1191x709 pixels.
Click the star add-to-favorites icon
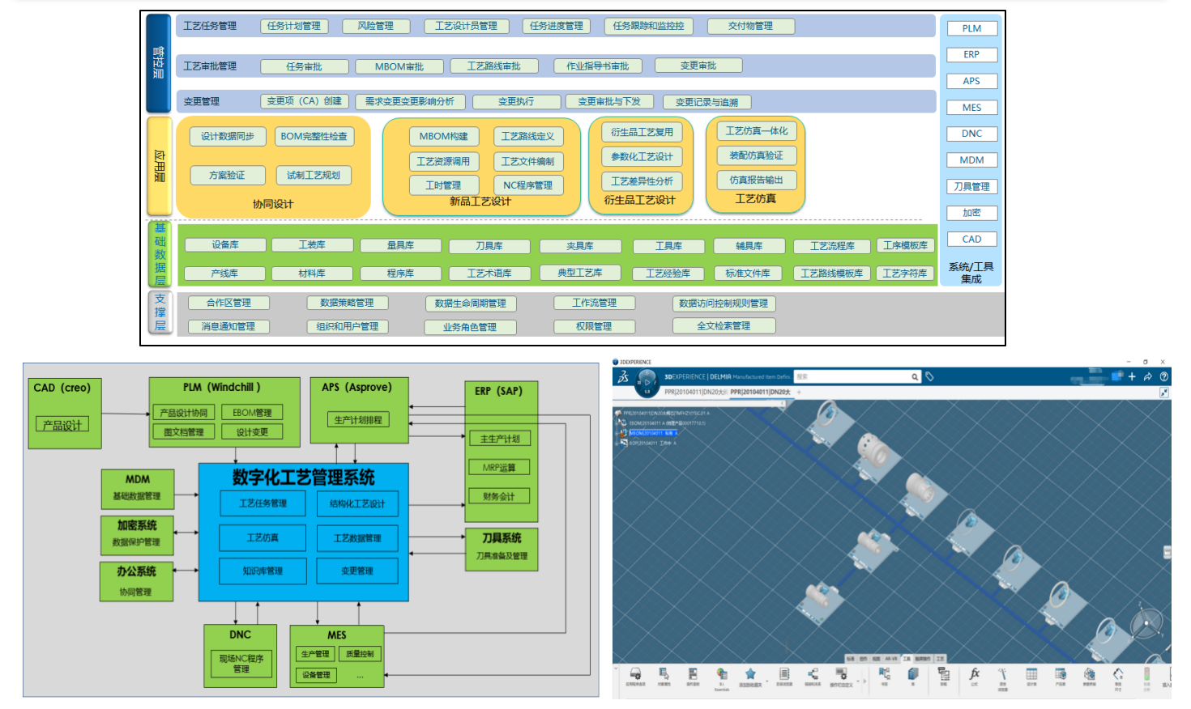click(750, 674)
